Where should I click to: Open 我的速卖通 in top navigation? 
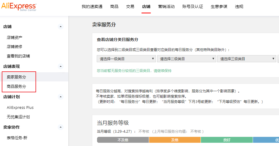92,6
